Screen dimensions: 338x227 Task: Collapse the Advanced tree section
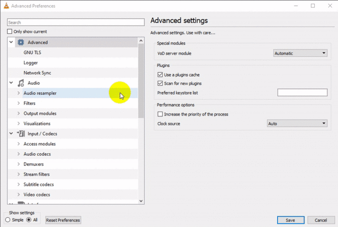point(11,42)
